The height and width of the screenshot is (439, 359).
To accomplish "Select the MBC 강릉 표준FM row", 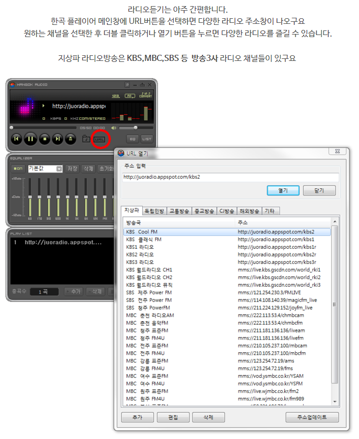I will pos(227,361).
